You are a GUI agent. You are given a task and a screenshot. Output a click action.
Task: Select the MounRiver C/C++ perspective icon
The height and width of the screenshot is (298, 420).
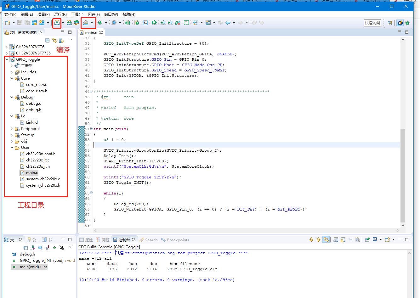point(400,23)
